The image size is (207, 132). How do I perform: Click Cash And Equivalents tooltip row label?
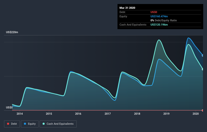[x=133, y=25]
